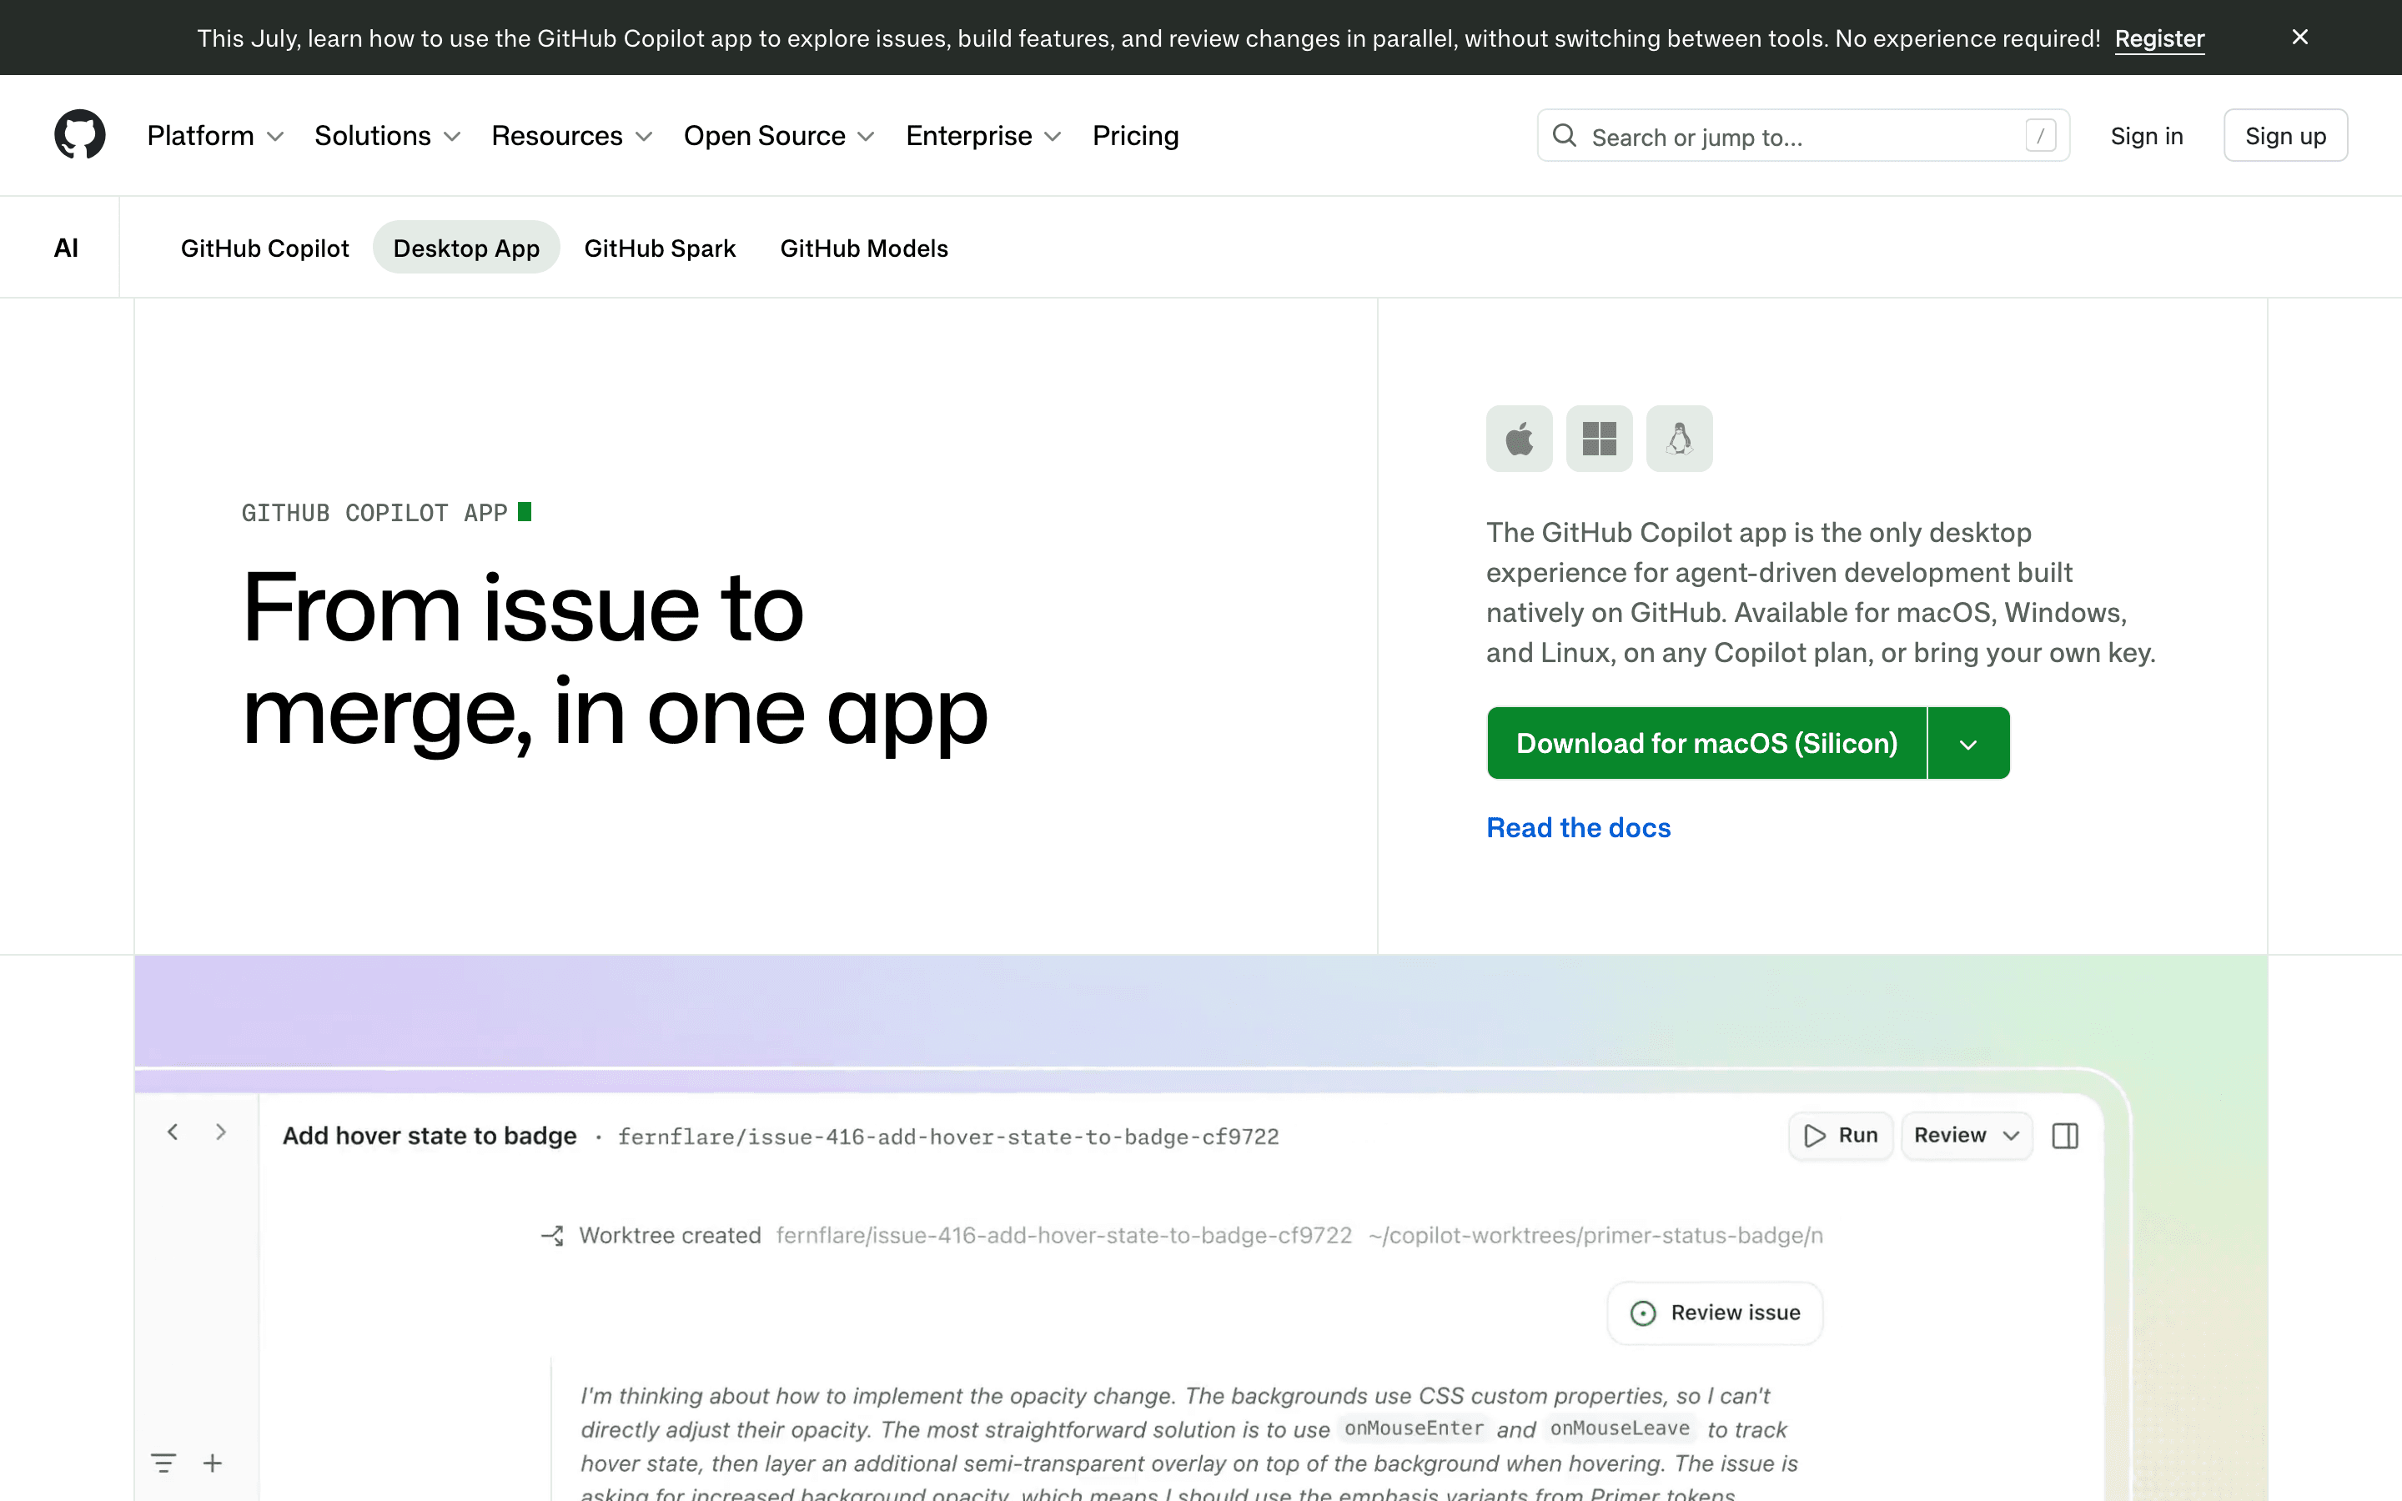Click the Review issue button
Viewport: 2402px width, 1501px height.
pos(1714,1313)
